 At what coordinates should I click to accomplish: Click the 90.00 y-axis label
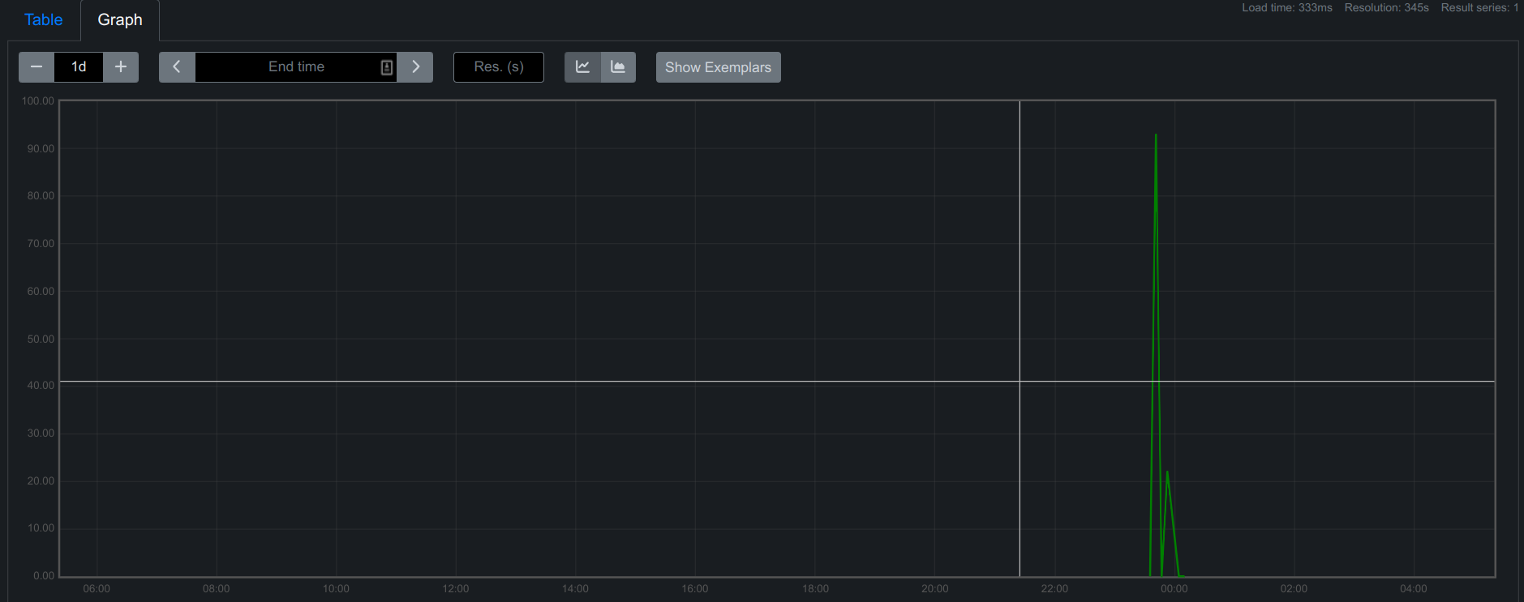41,149
